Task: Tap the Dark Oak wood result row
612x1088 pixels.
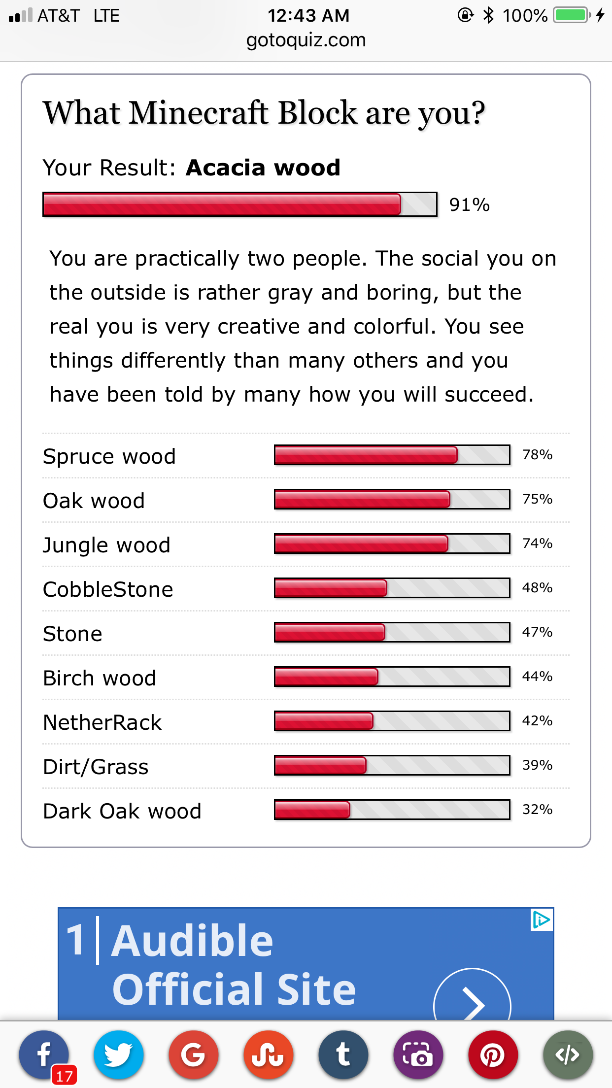Action: [x=306, y=811]
